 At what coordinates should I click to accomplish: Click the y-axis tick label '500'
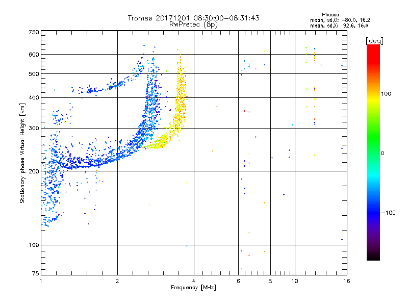tap(34, 74)
